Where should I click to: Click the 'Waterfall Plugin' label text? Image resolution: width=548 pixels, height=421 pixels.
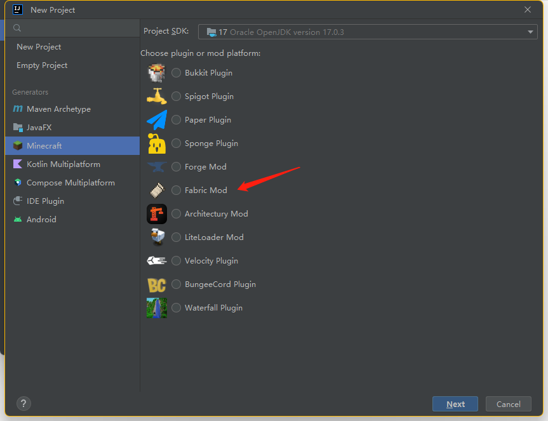[213, 308]
